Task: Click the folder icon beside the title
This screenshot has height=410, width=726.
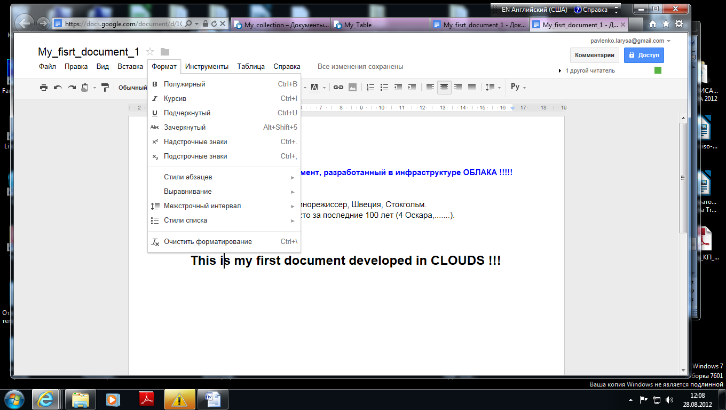Action: 165,52
